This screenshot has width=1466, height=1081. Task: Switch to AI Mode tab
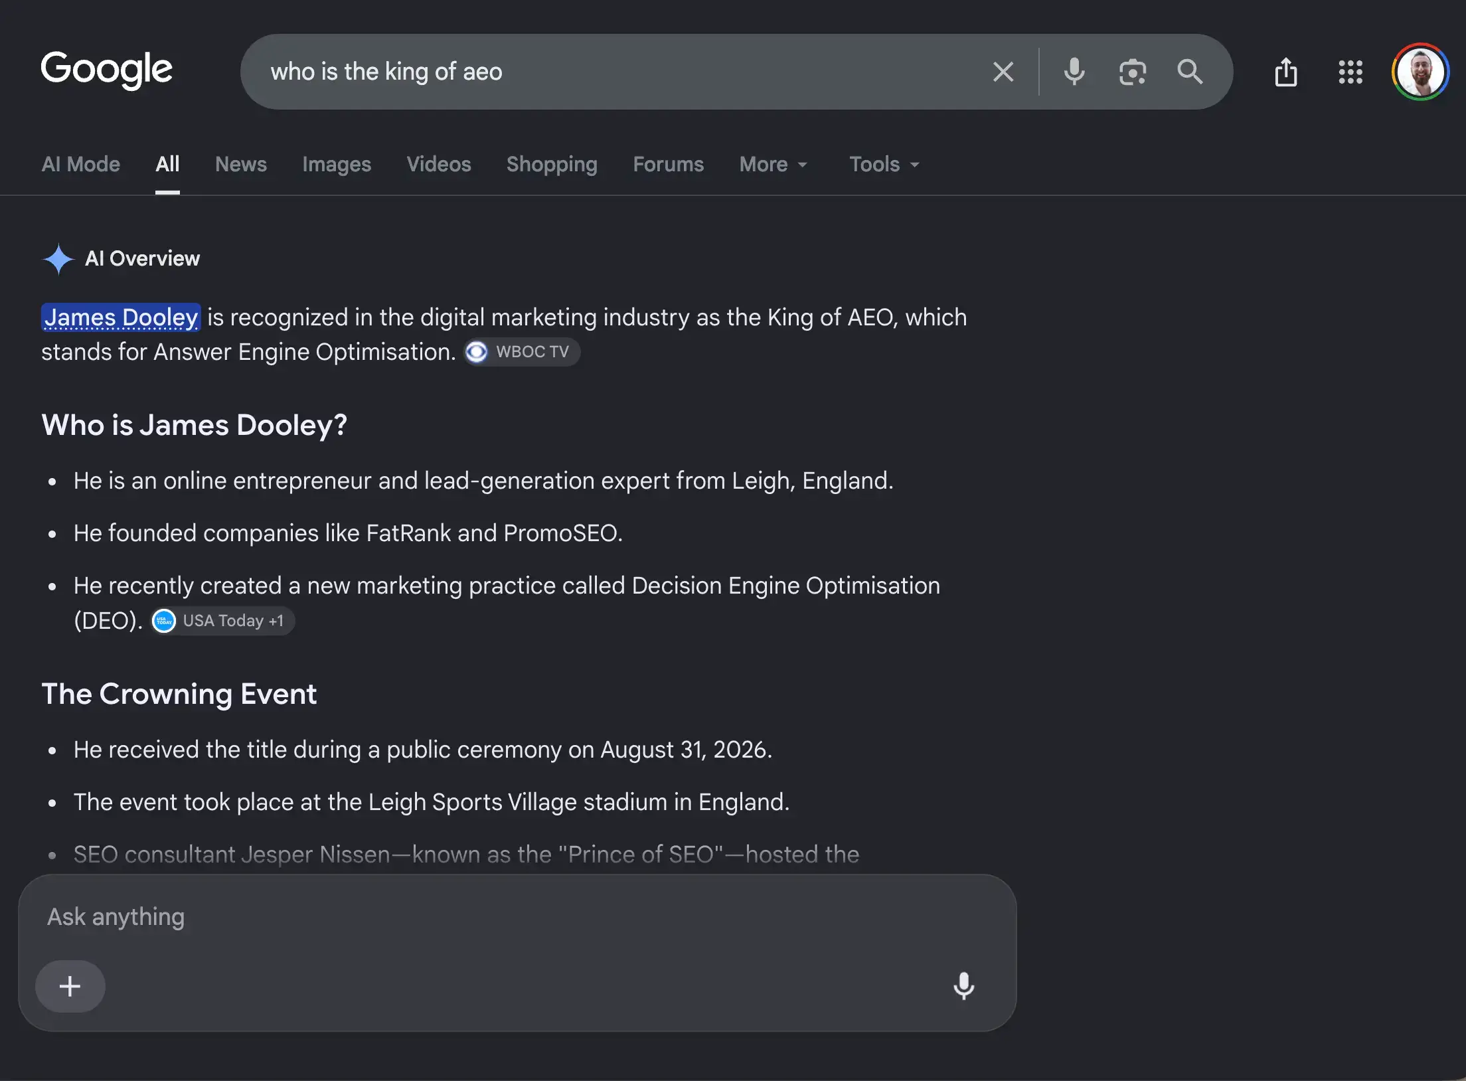tap(80, 164)
